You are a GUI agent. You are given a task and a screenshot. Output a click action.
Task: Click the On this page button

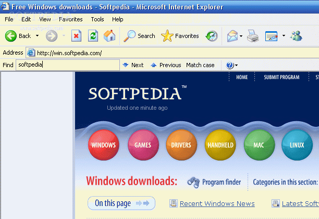[121, 203]
